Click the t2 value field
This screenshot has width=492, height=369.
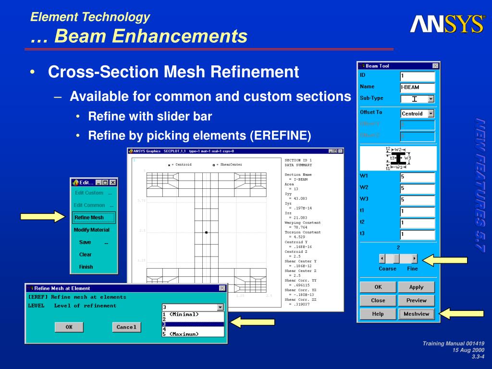point(418,223)
